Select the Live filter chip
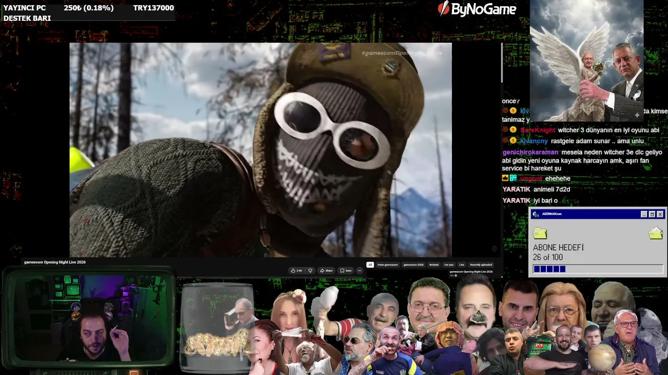668x375 pixels. 462,265
